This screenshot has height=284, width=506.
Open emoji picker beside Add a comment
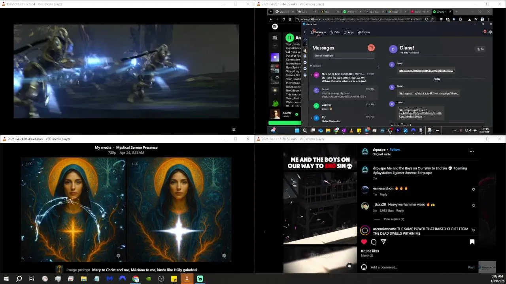coord(364,267)
